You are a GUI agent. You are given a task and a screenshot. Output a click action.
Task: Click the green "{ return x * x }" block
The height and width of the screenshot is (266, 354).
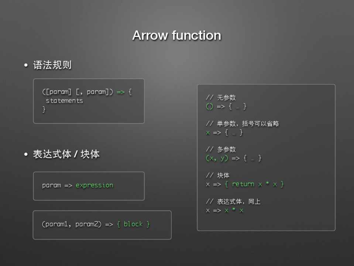click(254, 184)
